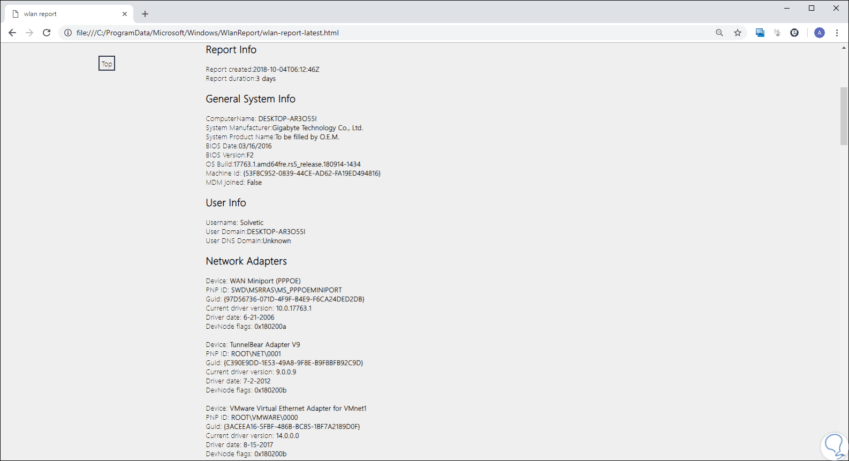Click the Device WAN Miniport (PPPOE) line
This screenshot has height=461, width=849.
pos(253,281)
